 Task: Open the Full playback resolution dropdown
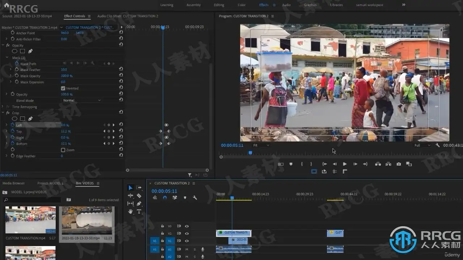coord(422,145)
